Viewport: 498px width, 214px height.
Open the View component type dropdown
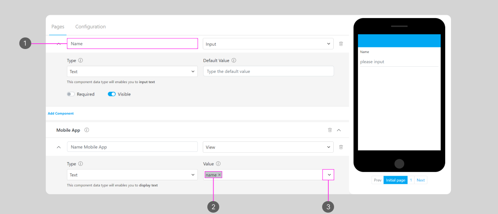[268, 147]
